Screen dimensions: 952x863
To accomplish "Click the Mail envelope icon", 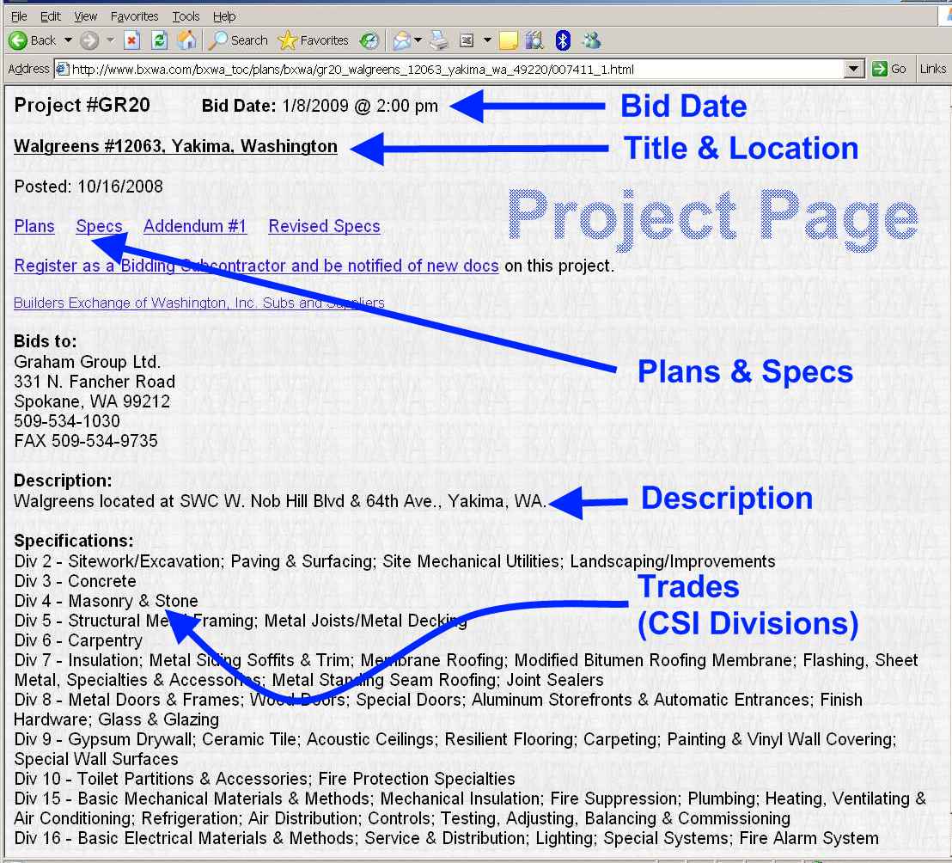I will coord(401,40).
